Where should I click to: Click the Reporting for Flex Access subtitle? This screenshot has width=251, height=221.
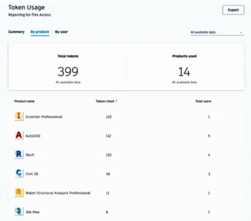(30, 15)
